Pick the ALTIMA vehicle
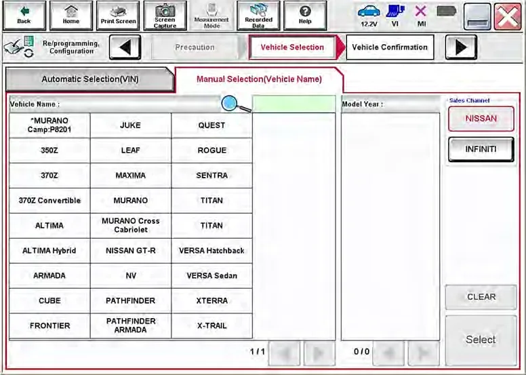The height and width of the screenshot is (375, 526). (x=49, y=226)
